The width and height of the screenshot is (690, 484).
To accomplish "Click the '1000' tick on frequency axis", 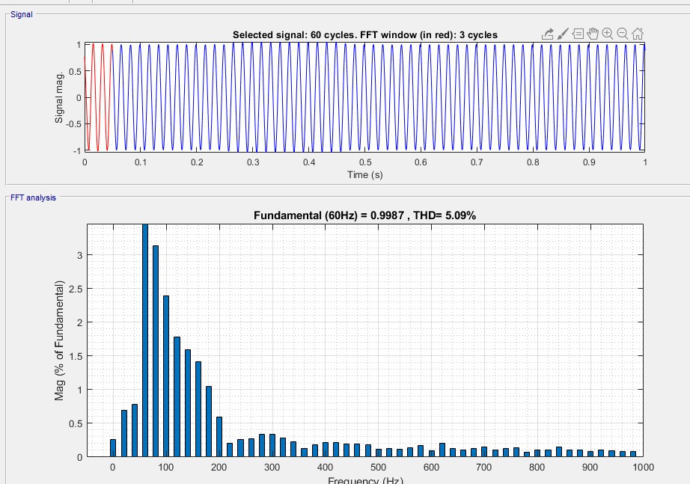I will click(644, 468).
